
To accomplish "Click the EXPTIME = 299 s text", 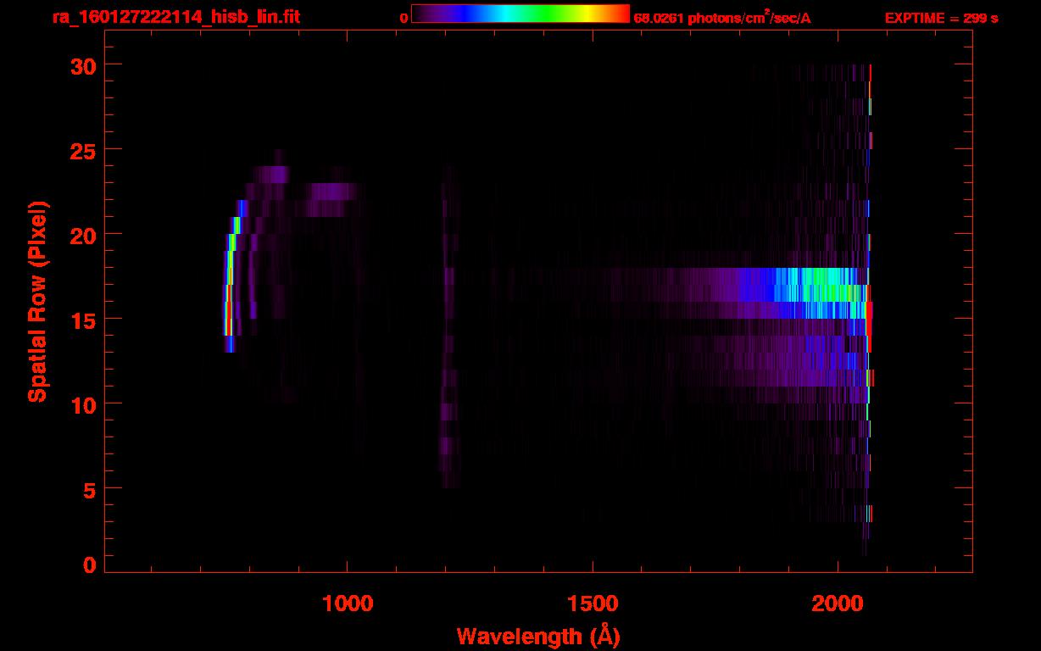I will point(941,18).
